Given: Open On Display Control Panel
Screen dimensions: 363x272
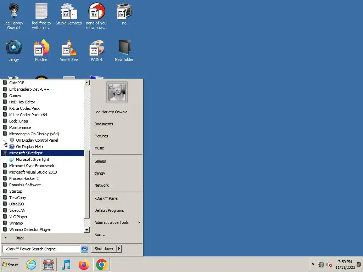Looking at the screenshot, I should [37, 140].
